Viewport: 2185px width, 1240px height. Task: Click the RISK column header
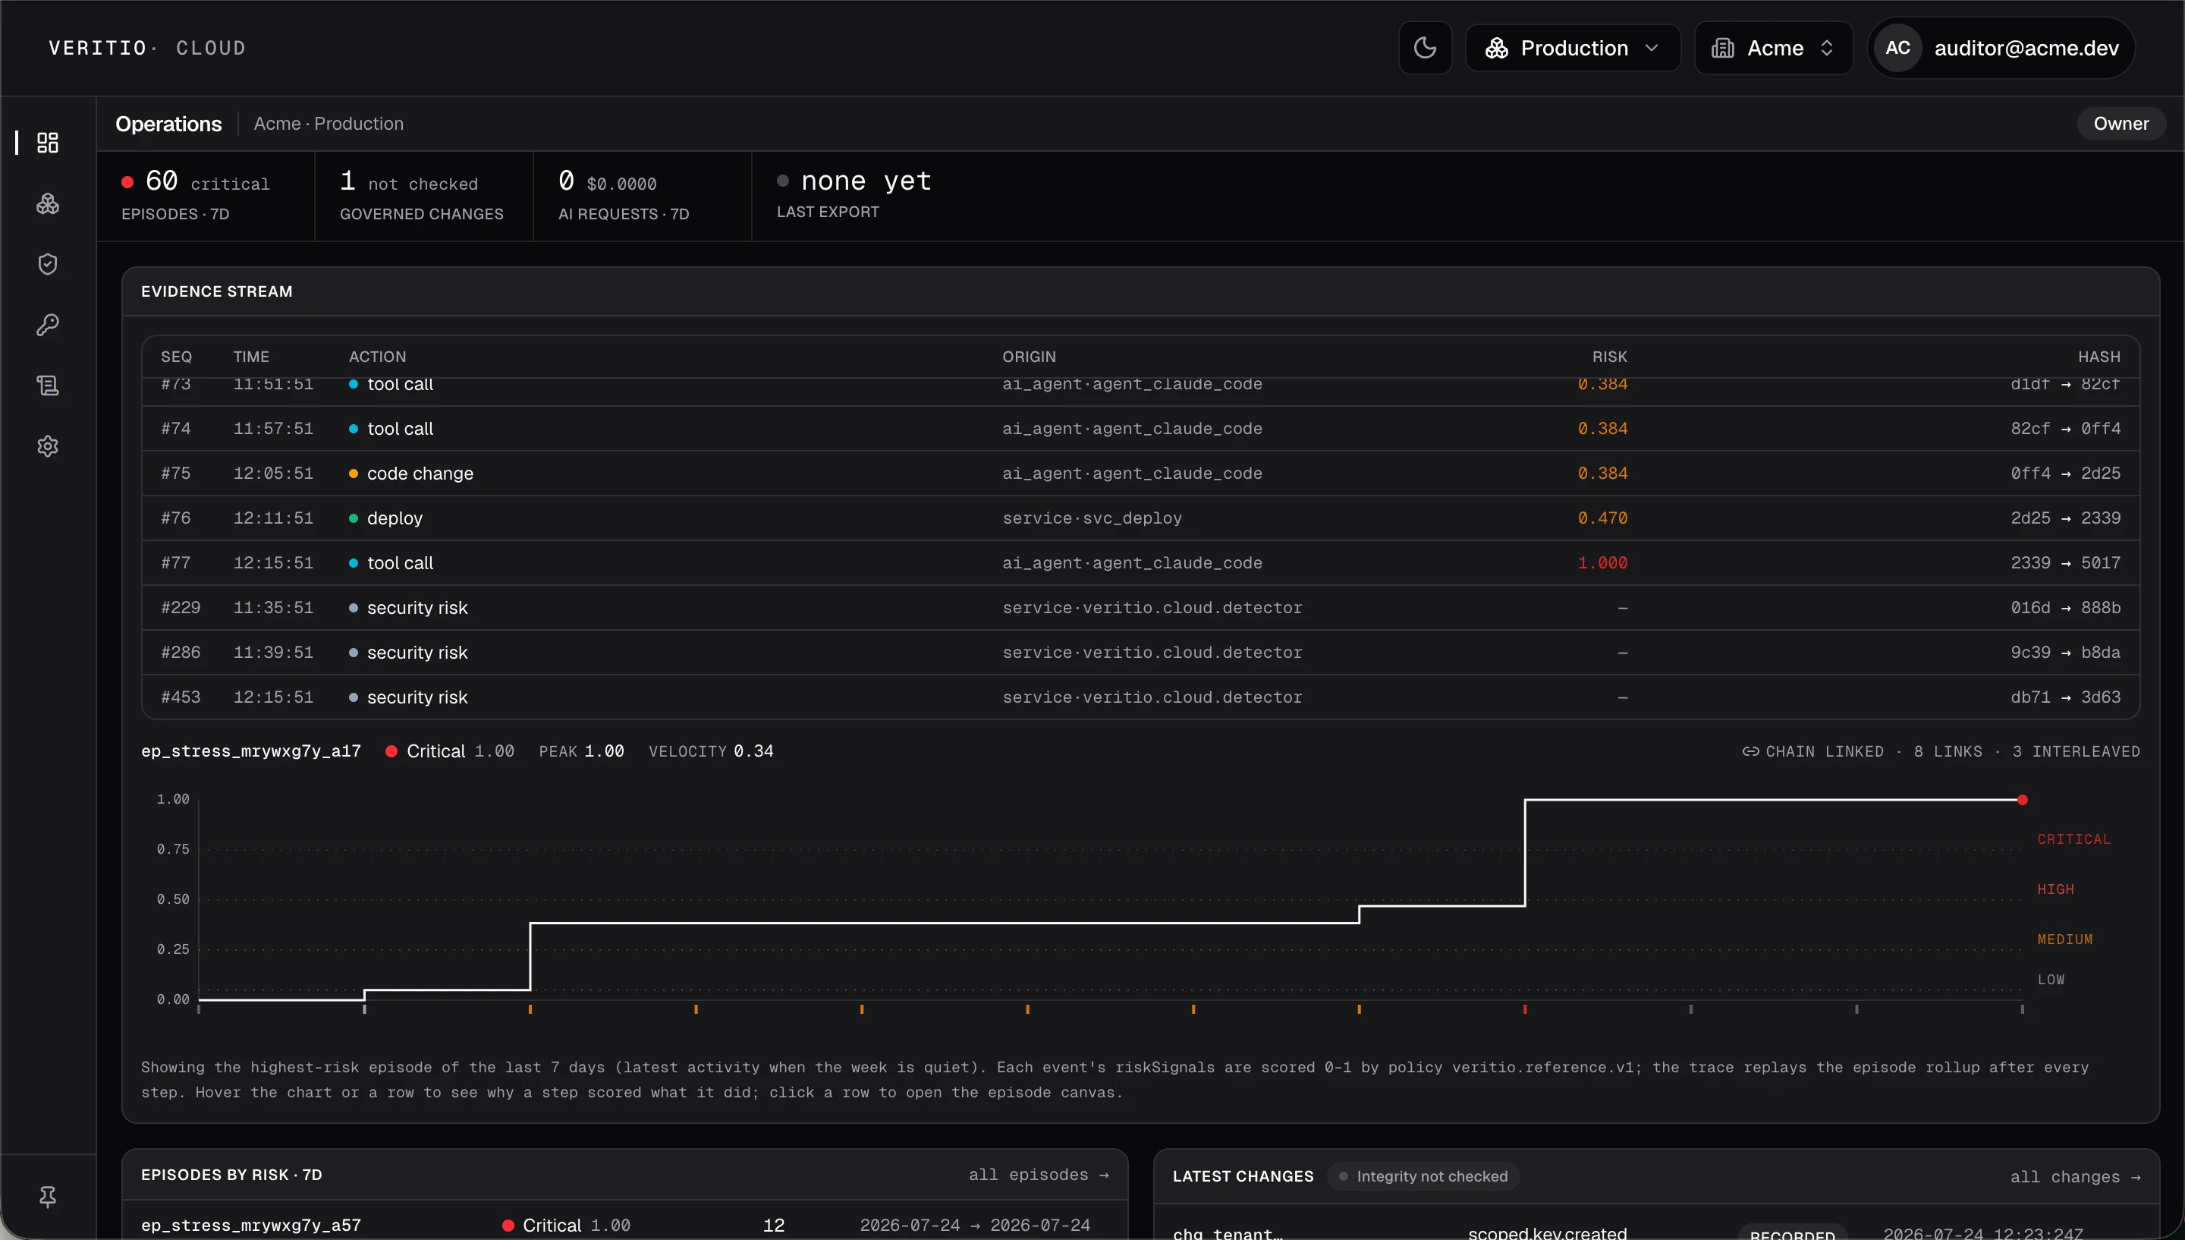(x=1608, y=357)
